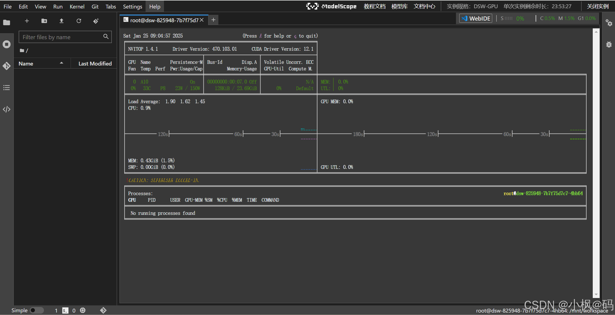Screen dimensions: 615x315
Task: Open the property inspector gears icon
Action: pos(609,23)
